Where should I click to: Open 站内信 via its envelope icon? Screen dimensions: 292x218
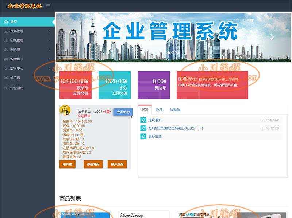(x=6, y=78)
